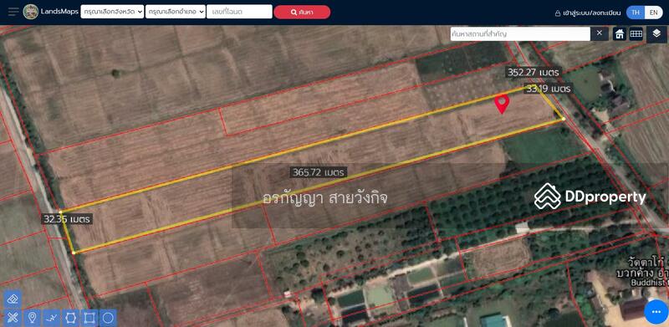Open the blue chat bubble button
Viewport: 669px width, 327px height.
pos(656,312)
